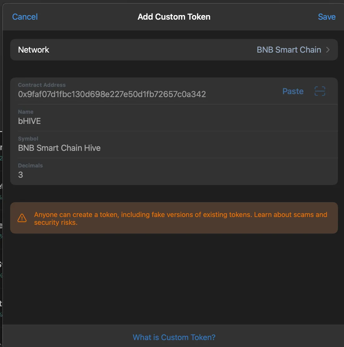Viewport: 344px width, 347px height.
Task: Click the Add Custom Token title
Action: [174, 17]
